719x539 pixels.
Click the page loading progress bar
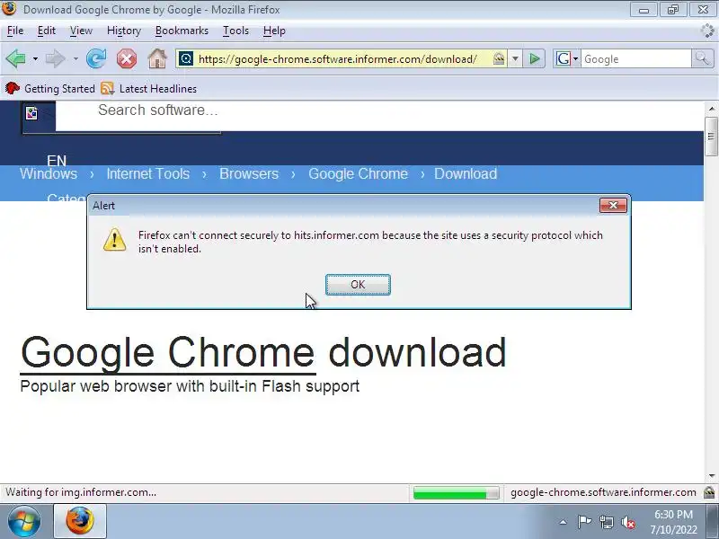pyautogui.click(x=456, y=492)
